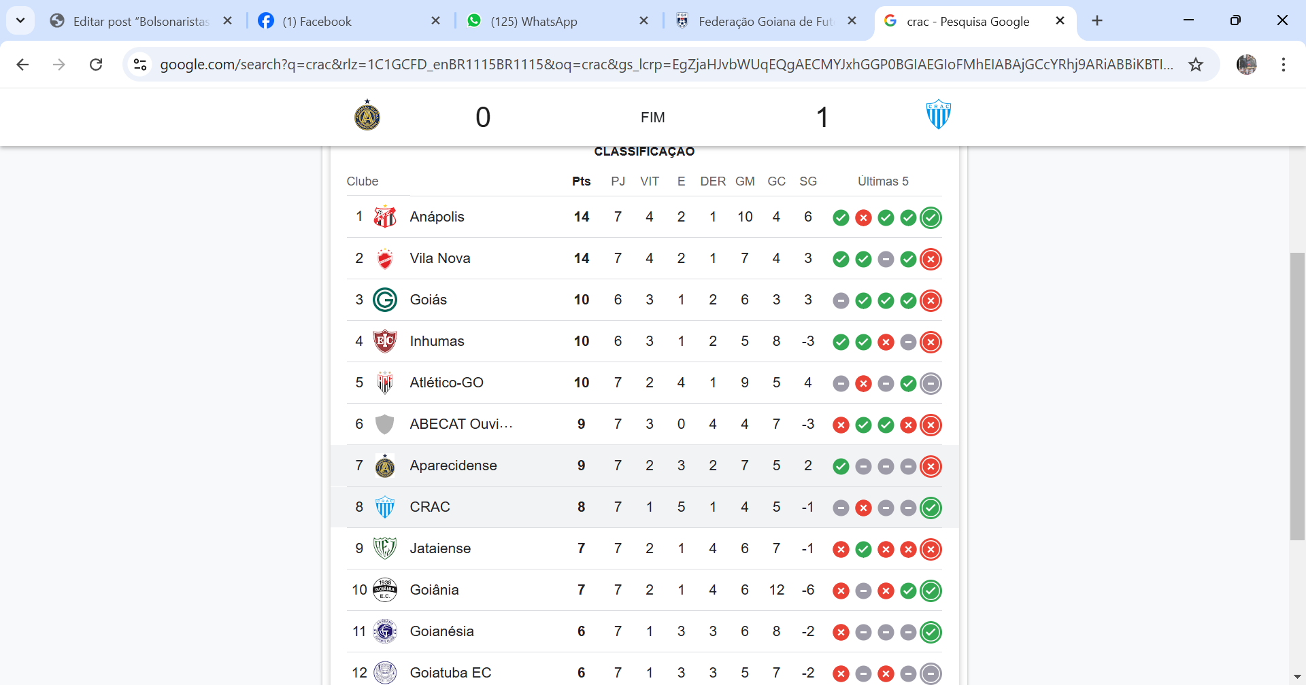Close the Facebook tab
The image size is (1306, 685).
tap(436, 21)
